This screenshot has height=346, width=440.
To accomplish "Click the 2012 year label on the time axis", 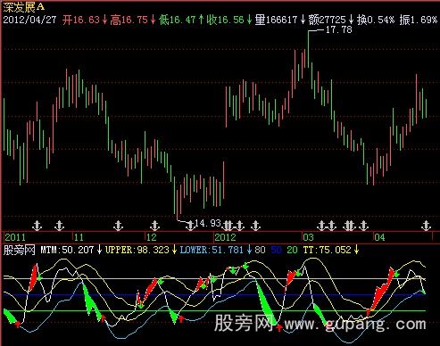I will tap(225, 237).
